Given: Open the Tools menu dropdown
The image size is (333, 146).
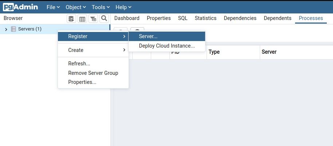Looking at the screenshot, I should 101,7.
